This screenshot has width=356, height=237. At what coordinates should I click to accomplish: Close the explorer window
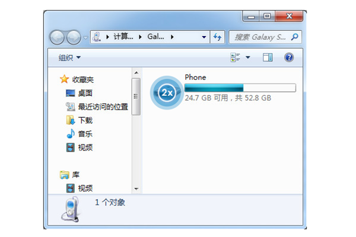point(289,16)
